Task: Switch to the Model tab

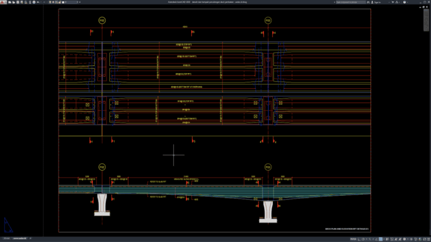Action: (x=7, y=239)
